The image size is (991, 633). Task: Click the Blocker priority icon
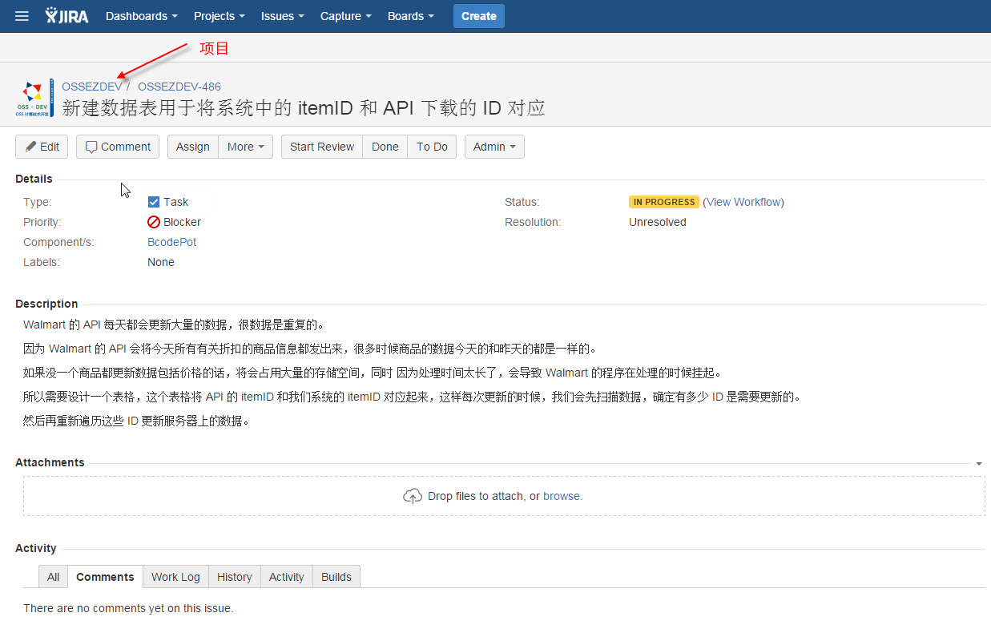[154, 222]
